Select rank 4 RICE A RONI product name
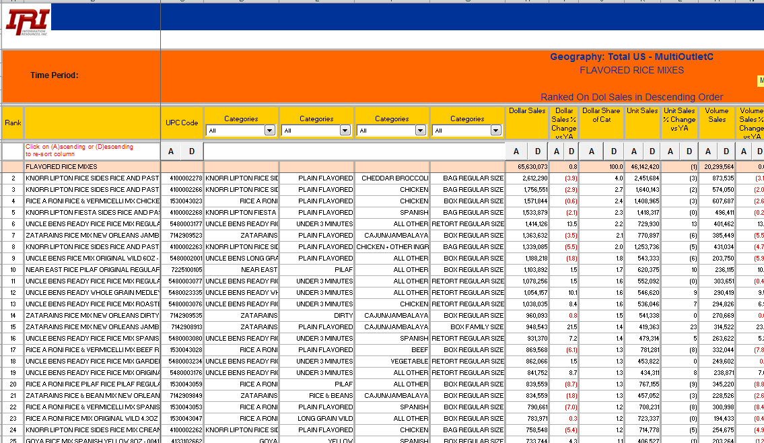 (x=93, y=201)
